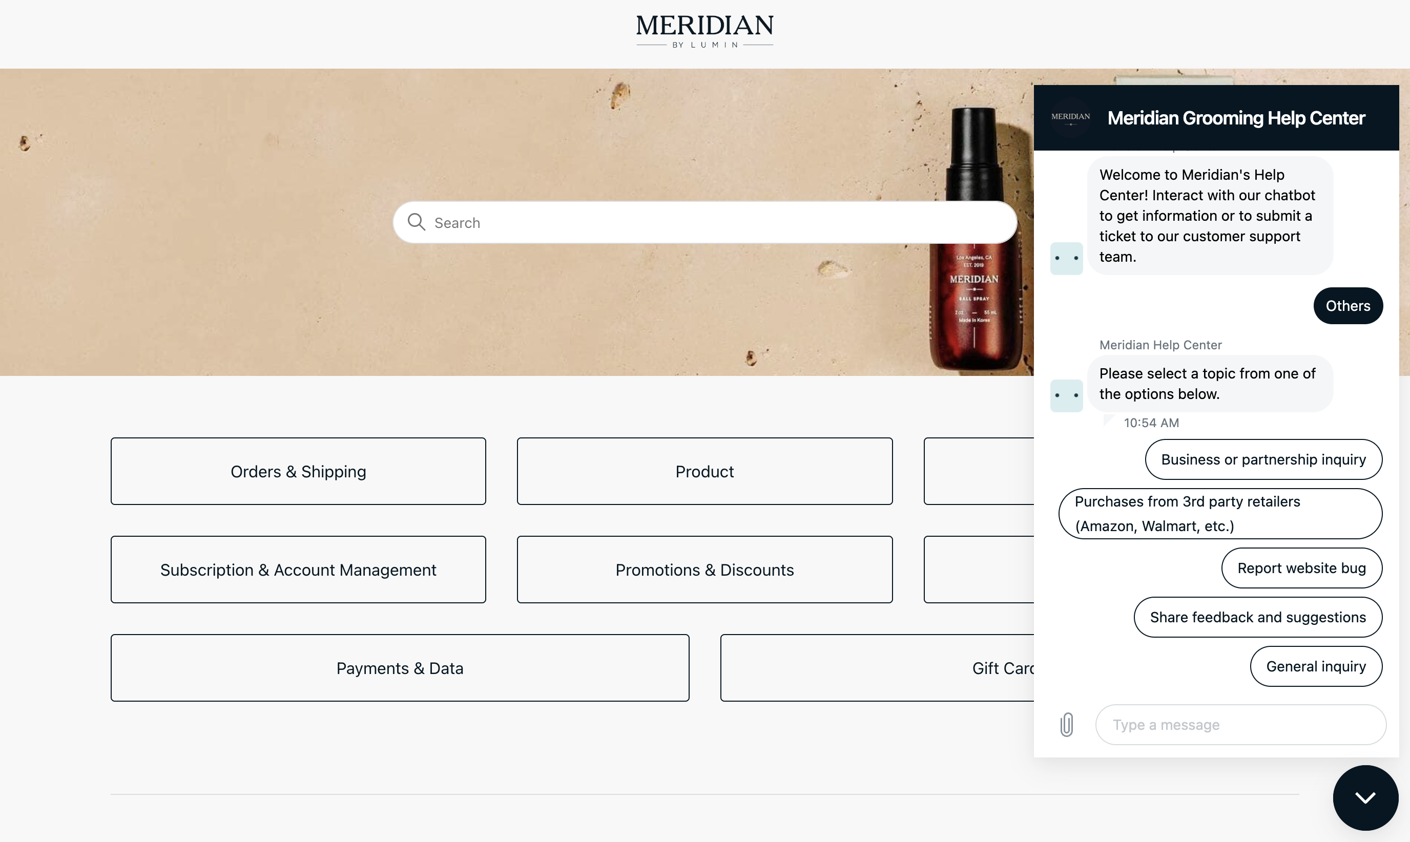Collapse the chat widget with the chevron button

[1365, 798]
